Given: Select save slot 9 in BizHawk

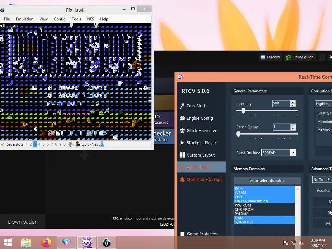Looking at the screenshot, I should [60, 144].
